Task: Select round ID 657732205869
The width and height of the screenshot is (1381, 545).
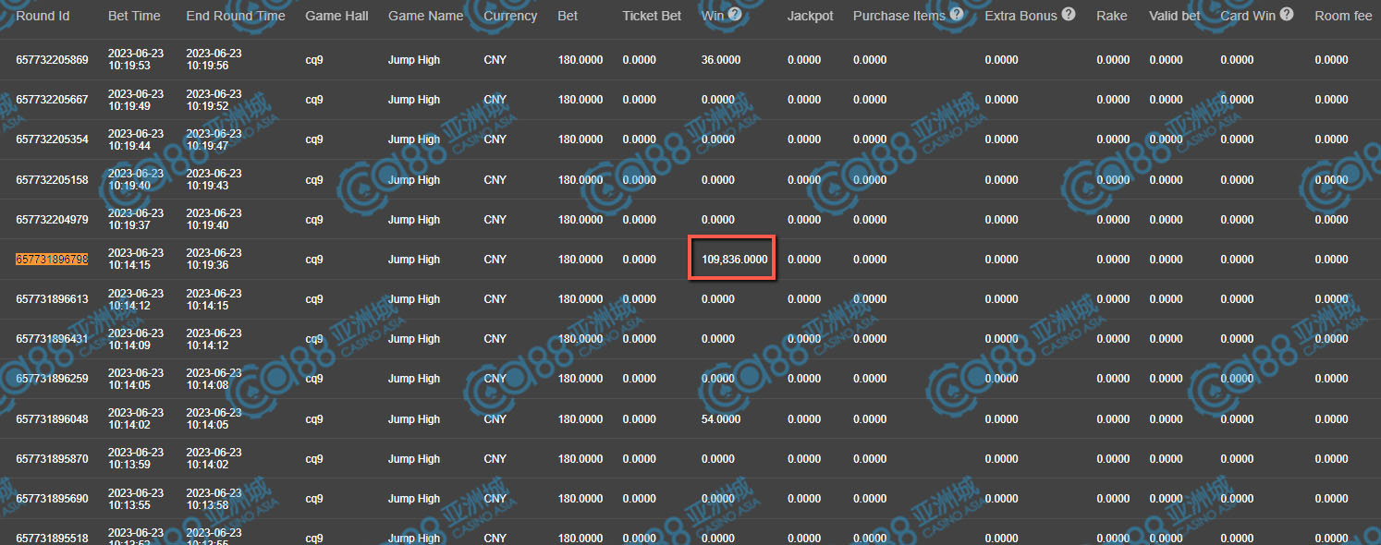Action: click(x=52, y=60)
